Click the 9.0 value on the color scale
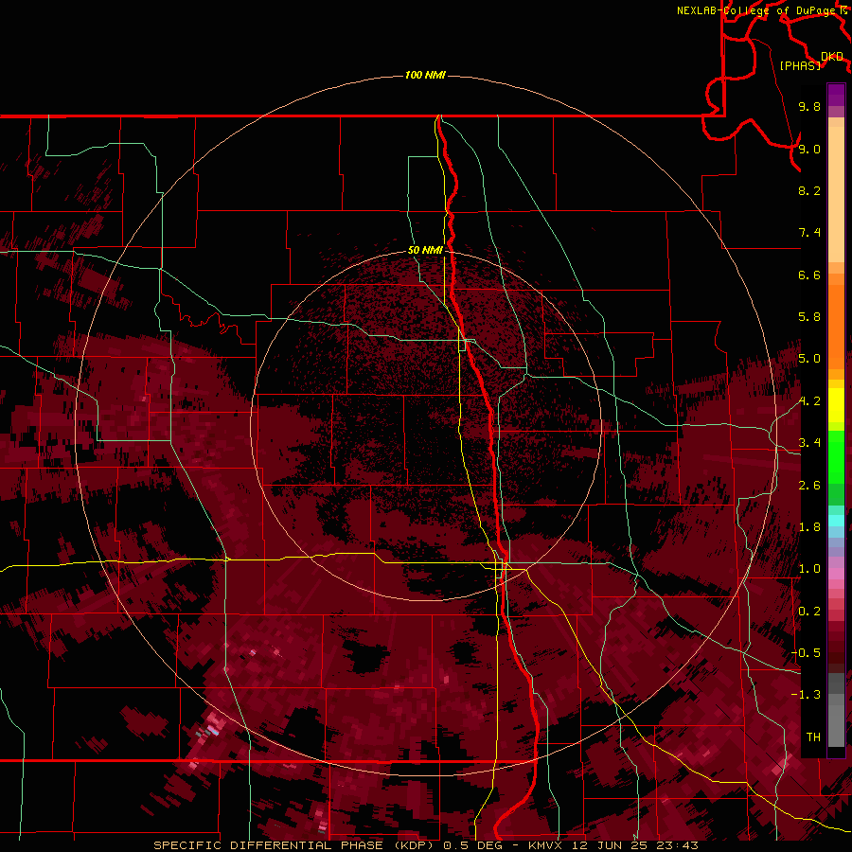 tap(809, 149)
